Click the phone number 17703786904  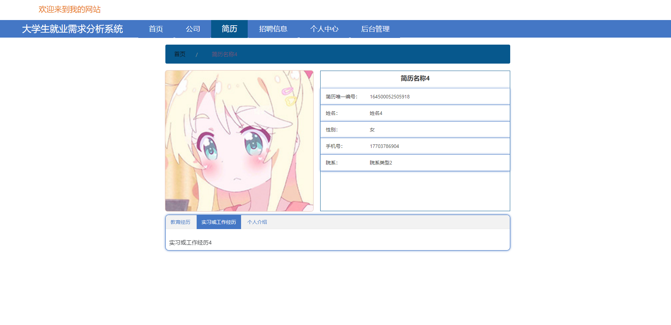coord(384,146)
